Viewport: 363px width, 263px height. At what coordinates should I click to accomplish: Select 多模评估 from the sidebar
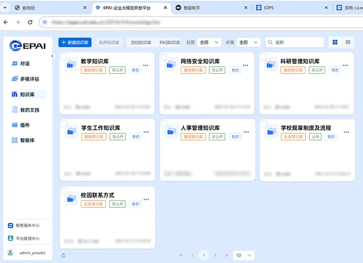(25, 79)
